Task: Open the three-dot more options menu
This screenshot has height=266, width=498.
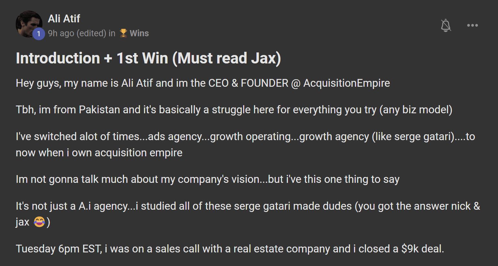Action: click(x=472, y=25)
